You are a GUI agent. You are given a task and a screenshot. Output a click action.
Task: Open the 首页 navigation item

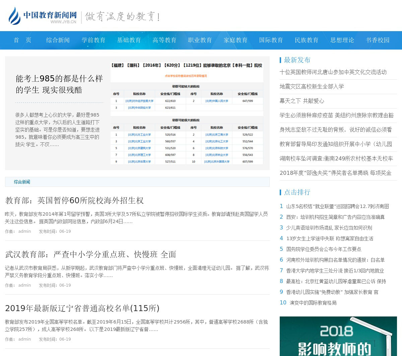[22, 40]
